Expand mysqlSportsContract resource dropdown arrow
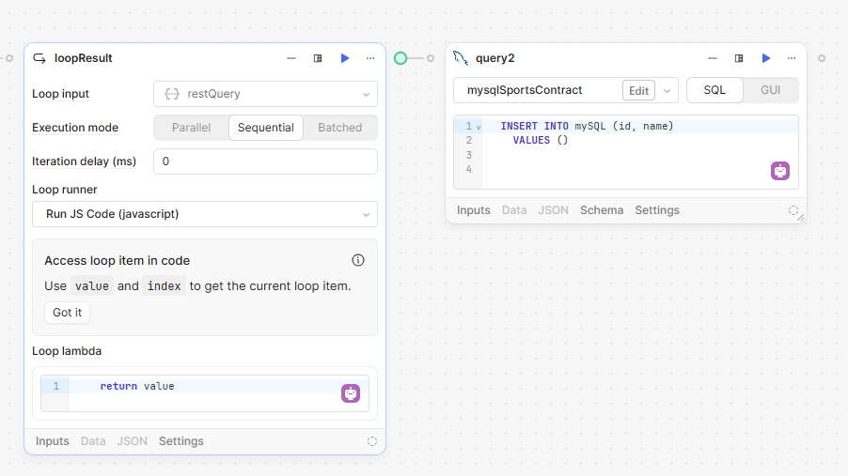 [x=667, y=91]
